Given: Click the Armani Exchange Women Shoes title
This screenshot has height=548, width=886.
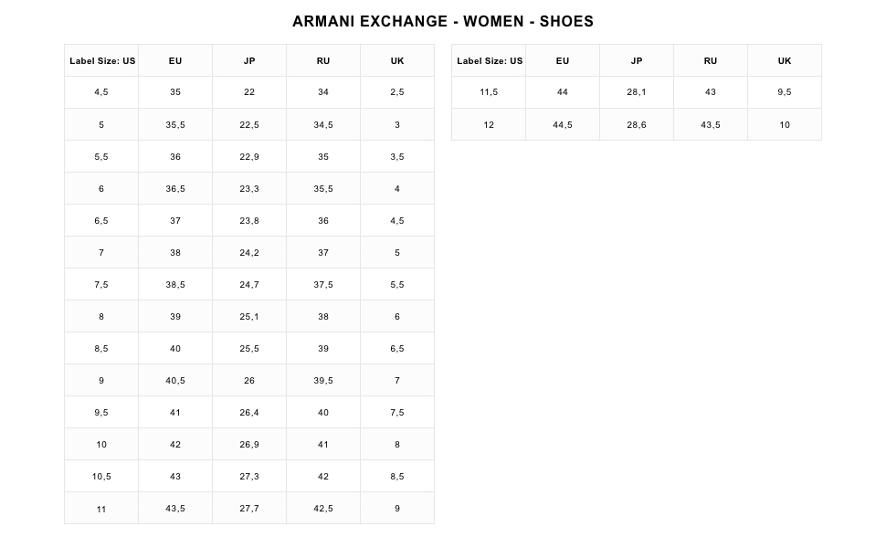Looking at the screenshot, I should pyautogui.click(x=442, y=22).
